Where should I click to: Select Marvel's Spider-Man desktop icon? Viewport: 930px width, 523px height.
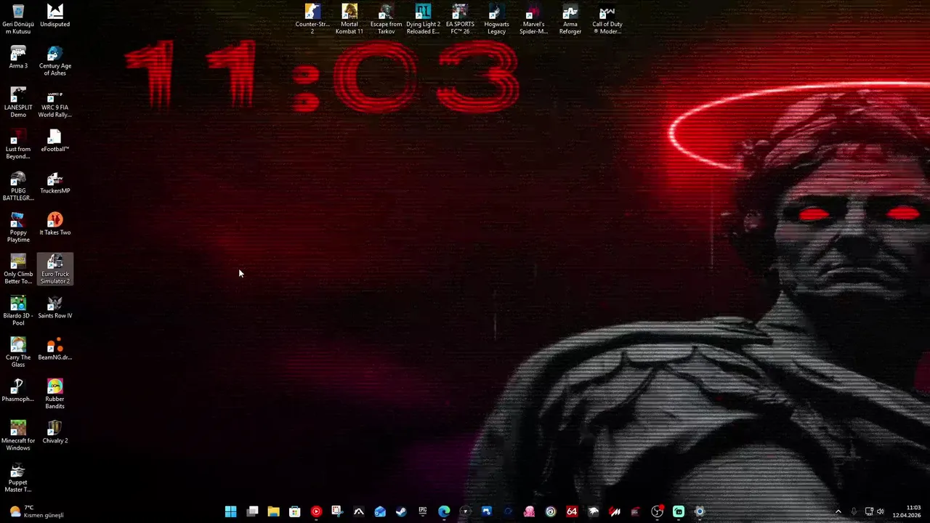pyautogui.click(x=533, y=19)
